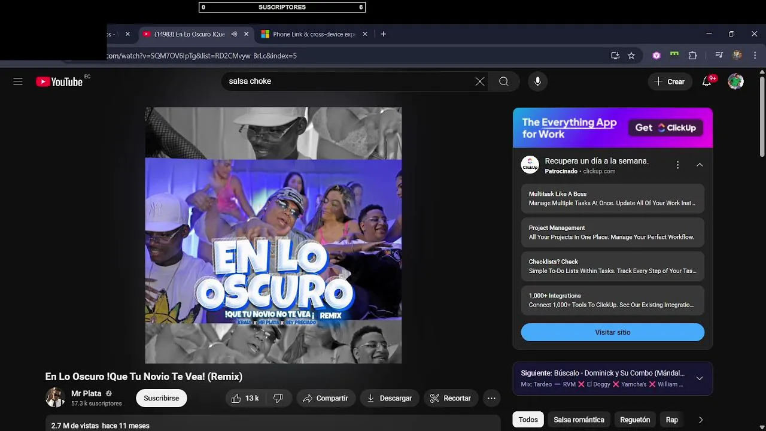Viewport: 766px width, 431px height.
Task: Click Mr Plata channel avatar
Action: (55, 397)
